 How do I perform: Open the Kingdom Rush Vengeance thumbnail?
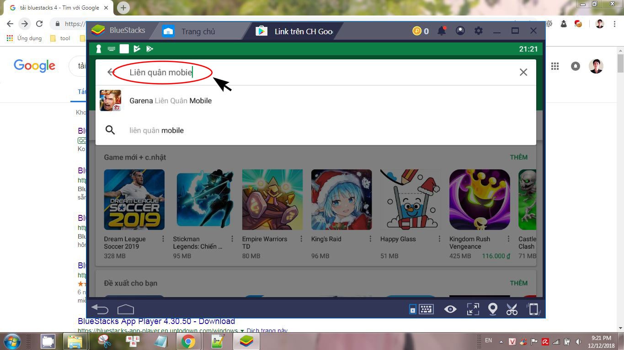(x=479, y=199)
